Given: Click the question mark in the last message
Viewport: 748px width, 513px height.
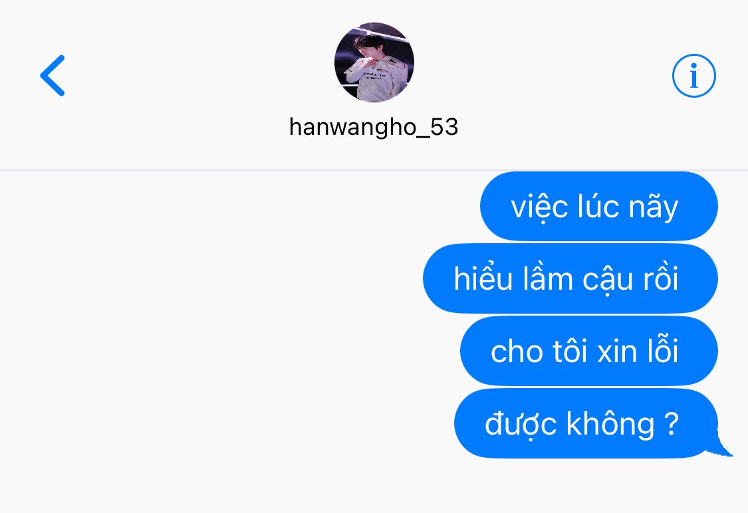Looking at the screenshot, I should pyautogui.click(x=671, y=423).
